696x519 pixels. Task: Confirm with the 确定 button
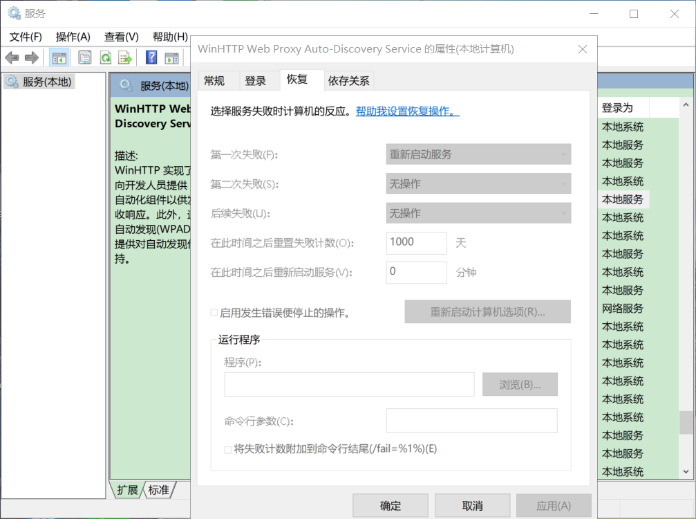click(391, 506)
